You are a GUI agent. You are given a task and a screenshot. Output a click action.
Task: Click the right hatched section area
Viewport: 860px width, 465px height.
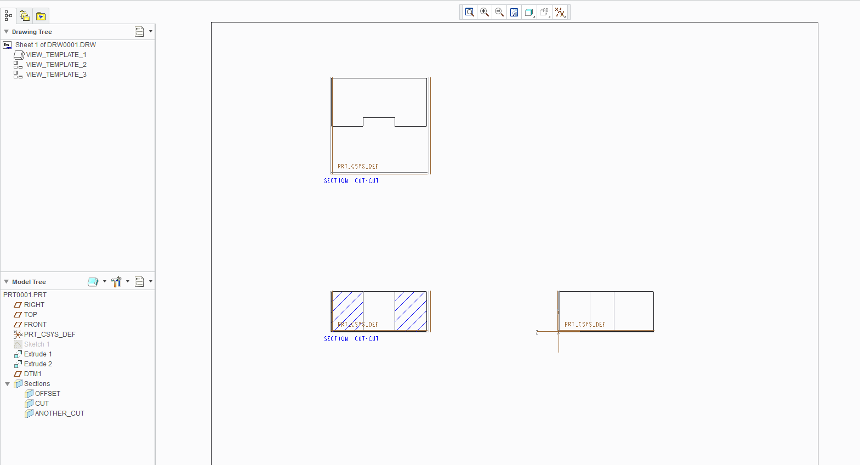(x=411, y=311)
